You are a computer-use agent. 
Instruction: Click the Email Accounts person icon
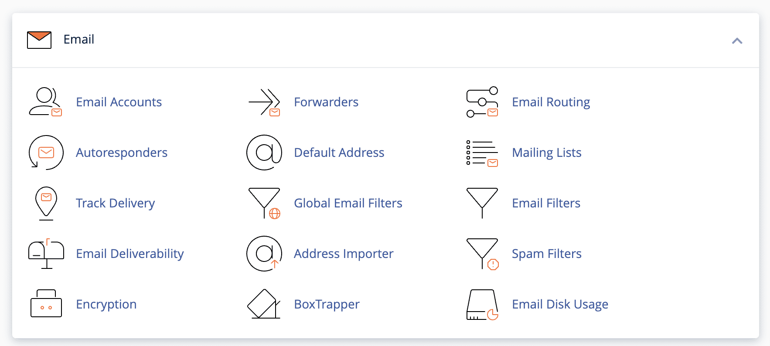pyautogui.click(x=46, y=102)
